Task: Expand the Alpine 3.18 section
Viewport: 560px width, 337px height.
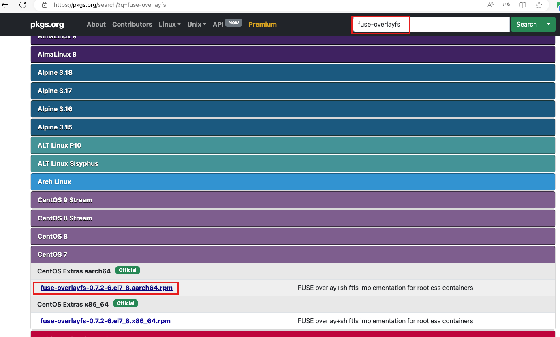Action: click(293, 72)
